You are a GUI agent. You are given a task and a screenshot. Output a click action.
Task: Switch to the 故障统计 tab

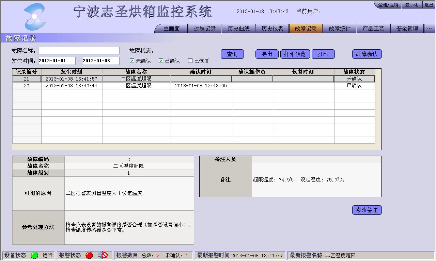click(x=340, y=29)
